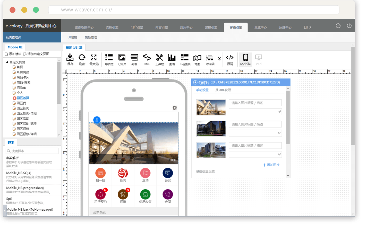The height and width of the screenshot is (225, 367).
Task: Click the slideshow banner on phone canvas
Action: tap(134, 143)
